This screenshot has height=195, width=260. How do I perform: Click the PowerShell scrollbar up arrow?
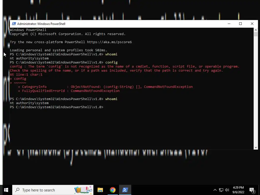(256, 30)
